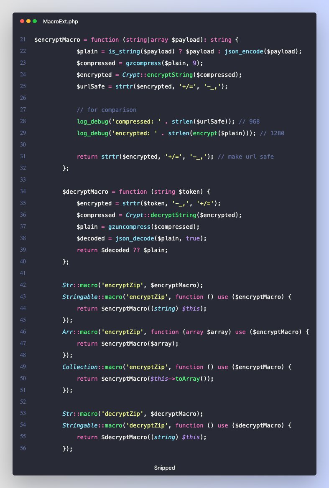This screenshot has height=488, width=329.
Task: Select the MacroExt.php file title
Action: (x=61, y=21)
